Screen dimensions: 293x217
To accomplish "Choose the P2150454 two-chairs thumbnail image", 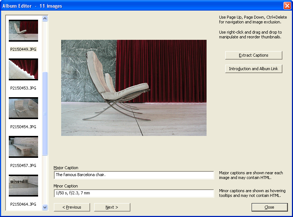I will point(23,108).
